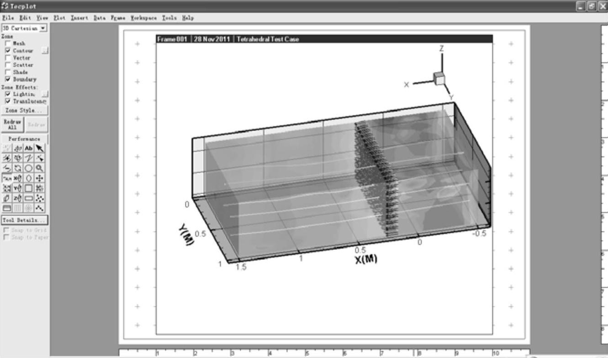The image size is (608, 358).
Task: Open the Plot menu
Action: (x=59, y=18)
